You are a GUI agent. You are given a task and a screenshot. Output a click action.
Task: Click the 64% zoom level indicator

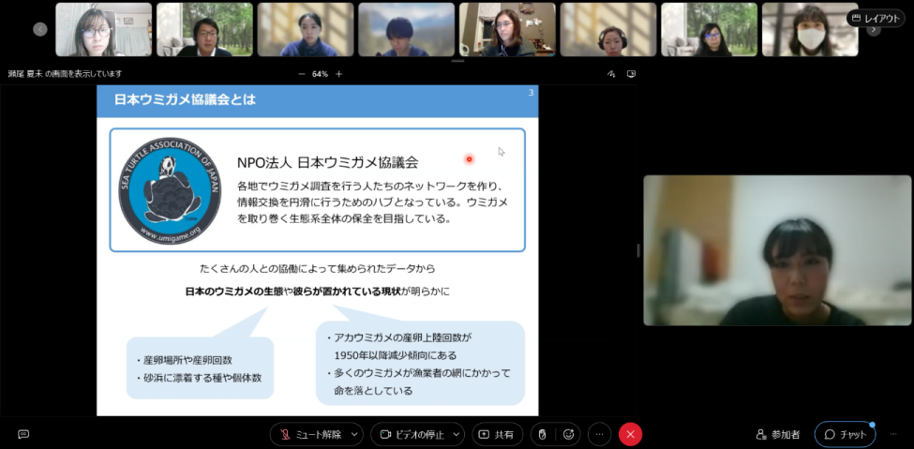pyautogui.click(x=320, y=74)
